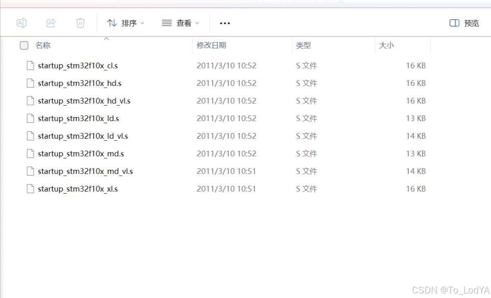Select file name startup_stm32f10x_xl.s

tap(78, 189)
